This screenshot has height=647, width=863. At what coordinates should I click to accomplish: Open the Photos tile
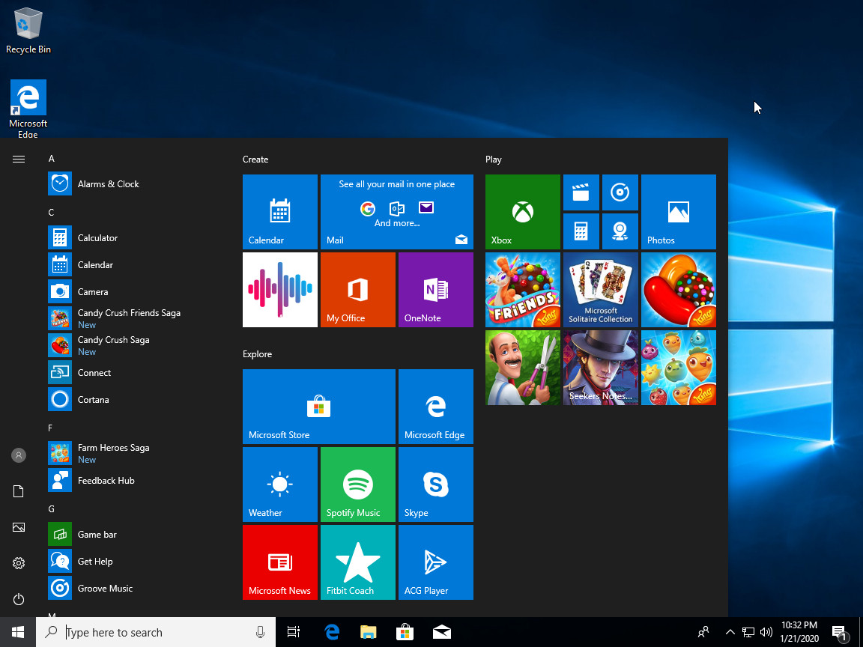coord(679,212)
